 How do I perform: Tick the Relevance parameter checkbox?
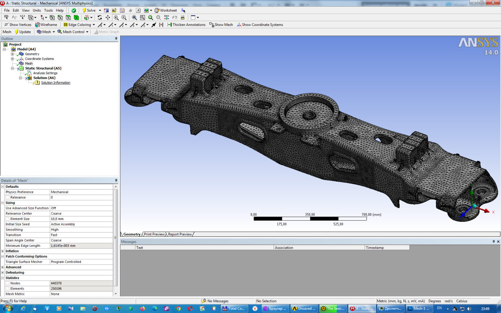(7, 198)
